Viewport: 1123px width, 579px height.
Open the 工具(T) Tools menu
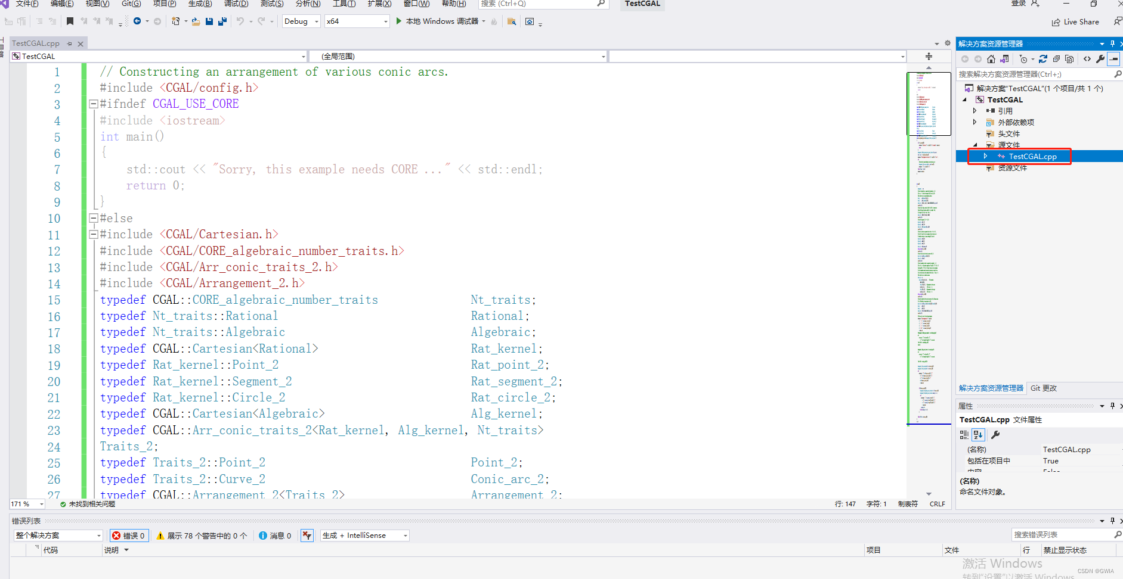(x=344, y=4)
